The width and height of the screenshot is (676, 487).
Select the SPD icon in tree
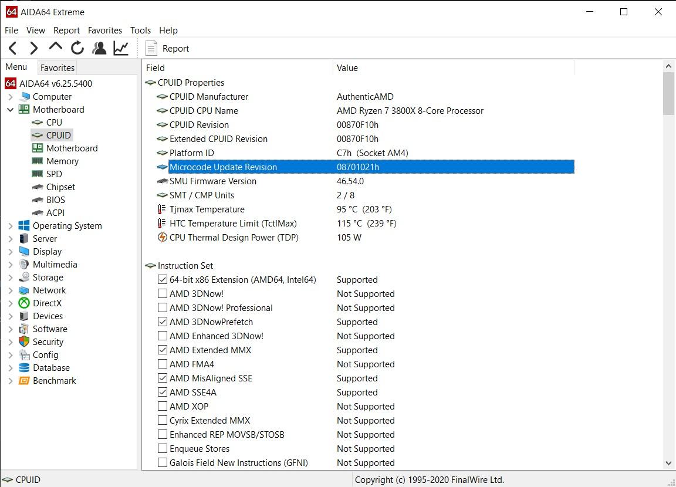pyautogui.click(x=38, y=174)
